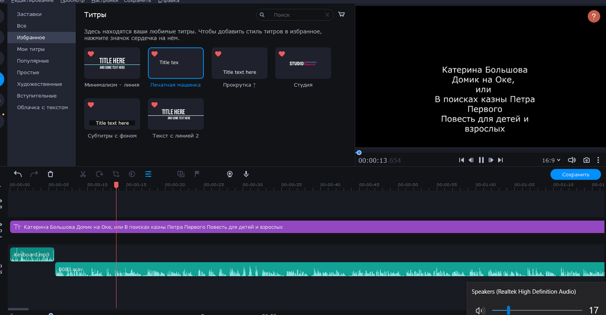Record voiceover with the microphone icon
This screenshot has width=606, height=315.
[246, 174]
